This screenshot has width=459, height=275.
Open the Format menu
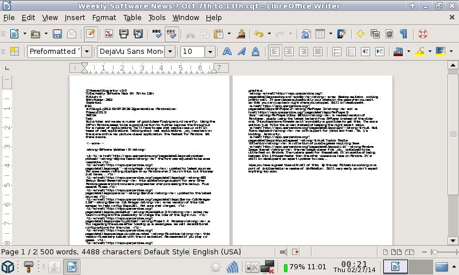point(104,18)
